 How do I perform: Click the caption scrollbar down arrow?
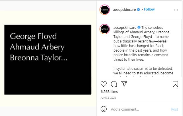(x=181, y=76)
